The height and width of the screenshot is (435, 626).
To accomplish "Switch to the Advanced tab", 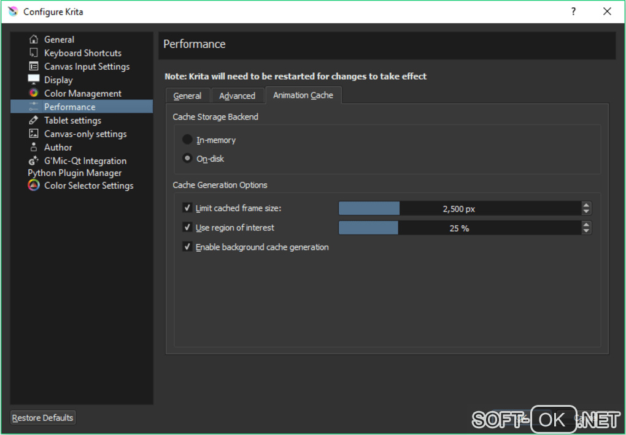I will [x=238, y=96].
